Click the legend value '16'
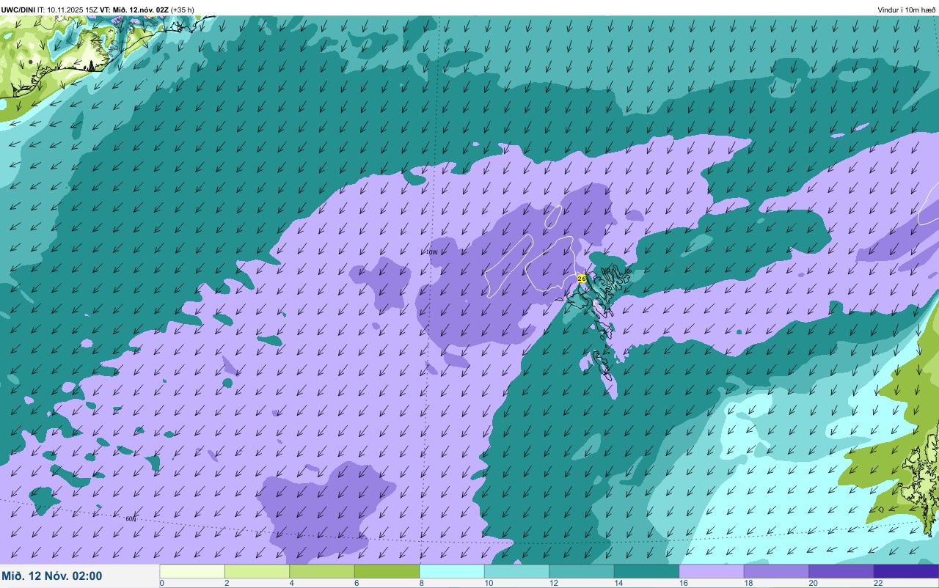939x588 pixels. [683, 583]
